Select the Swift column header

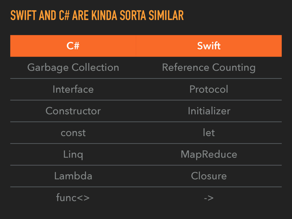tap(209, 46)
